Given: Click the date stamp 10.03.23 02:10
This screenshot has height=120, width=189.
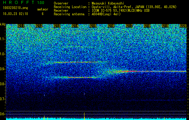Looking at the screenshot, I should (15, 13).
